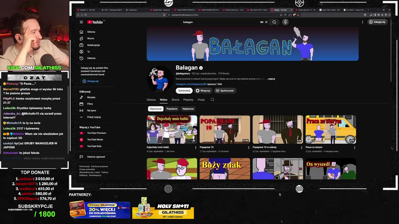Open the Społeczność button
399x224 pixels.
coord(225,91)
